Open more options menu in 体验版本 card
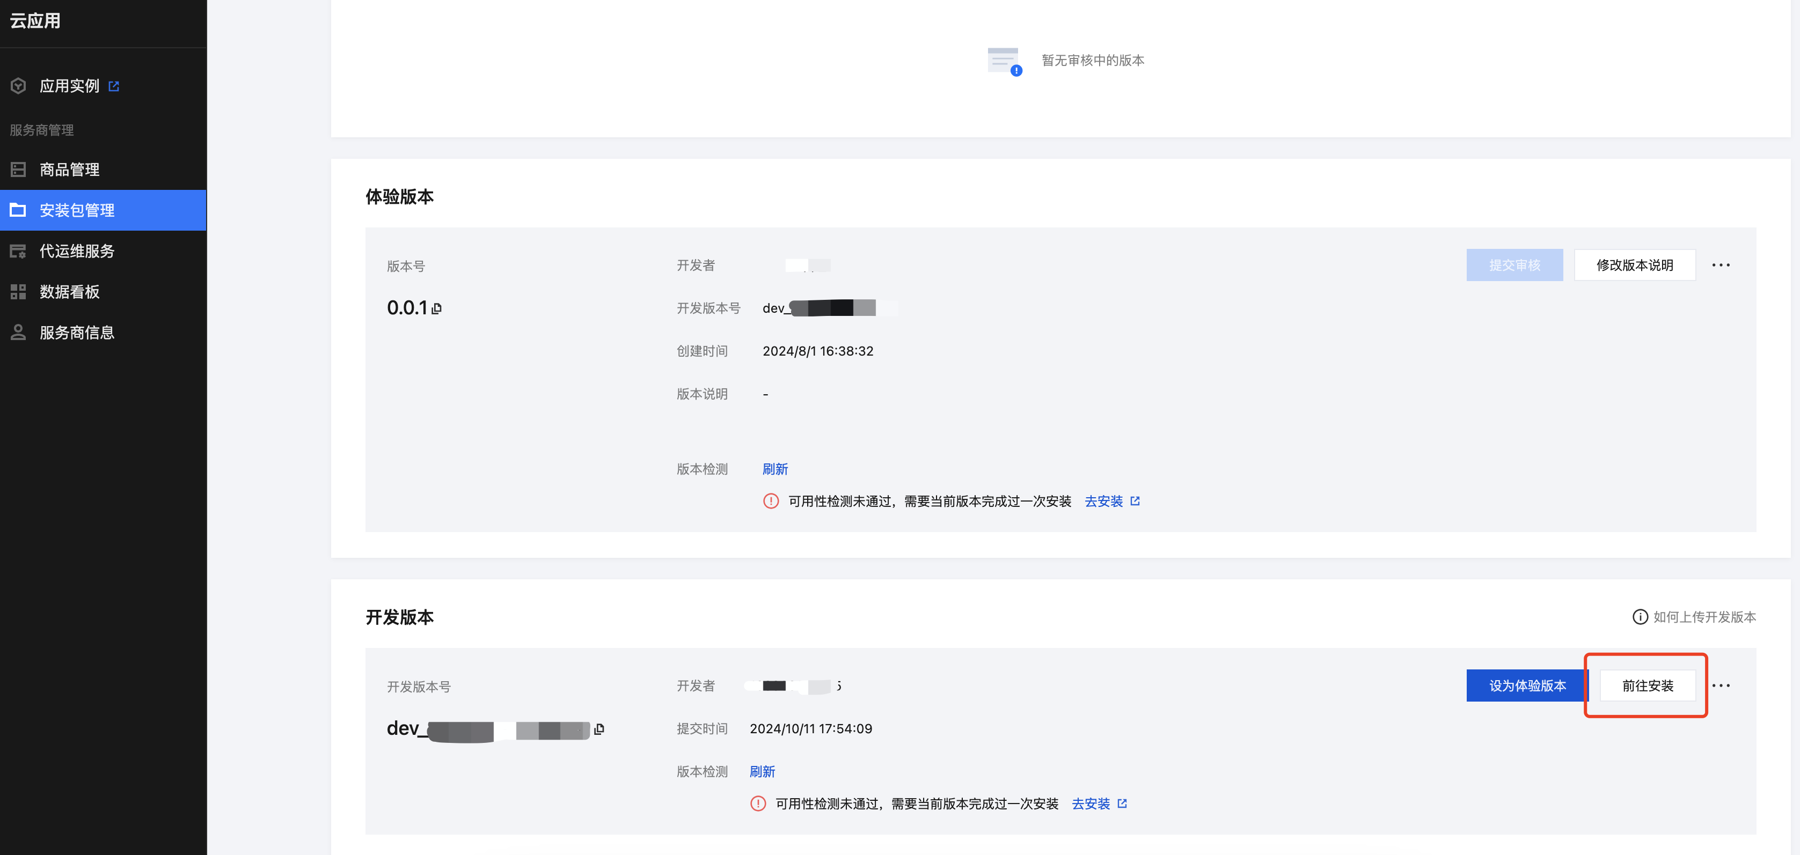Image resolution: width=1800 pixels, height=855 pixels. coord(1721,266)
